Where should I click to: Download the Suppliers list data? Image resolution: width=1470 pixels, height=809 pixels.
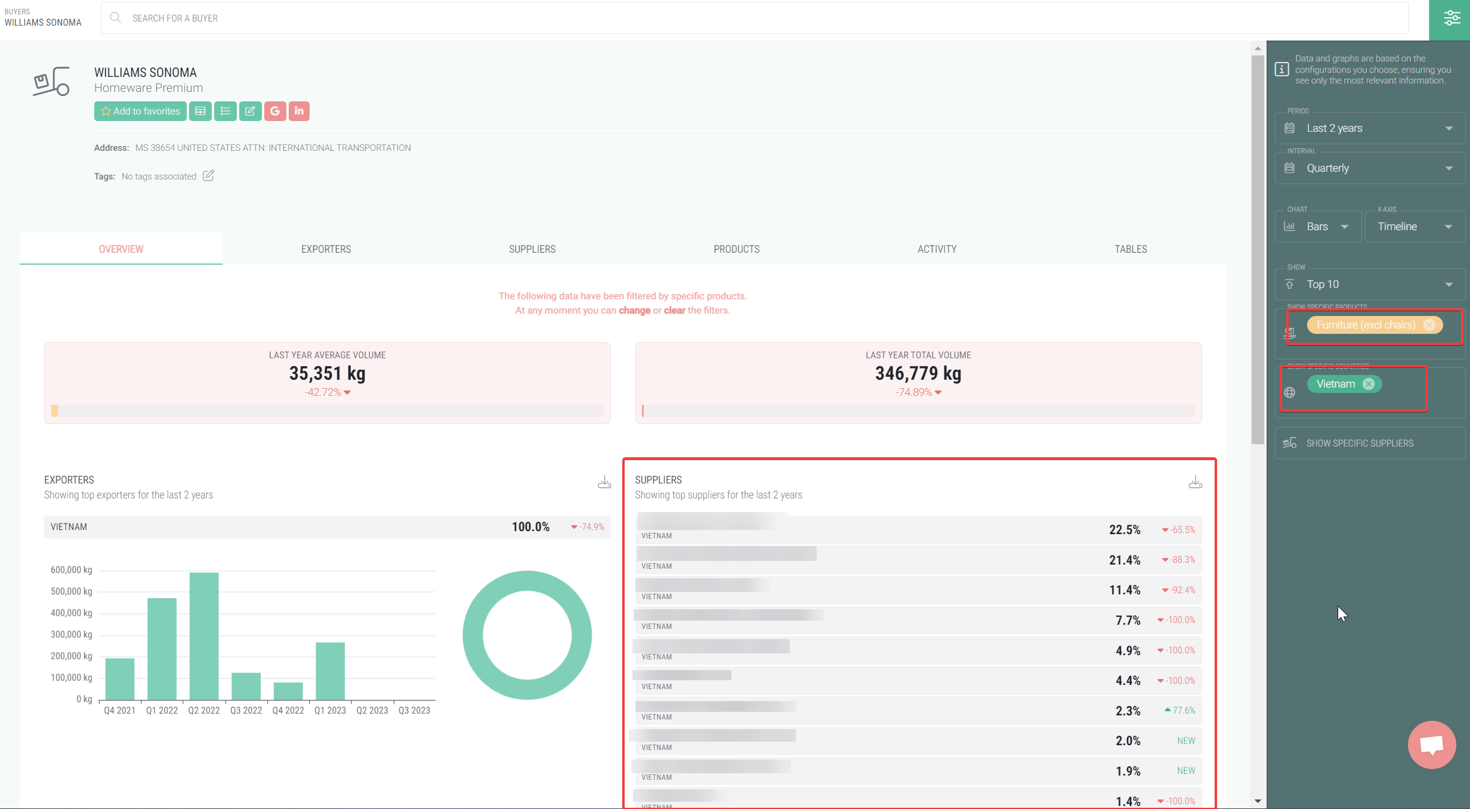pyautogui.click(x=1195, y=482)
